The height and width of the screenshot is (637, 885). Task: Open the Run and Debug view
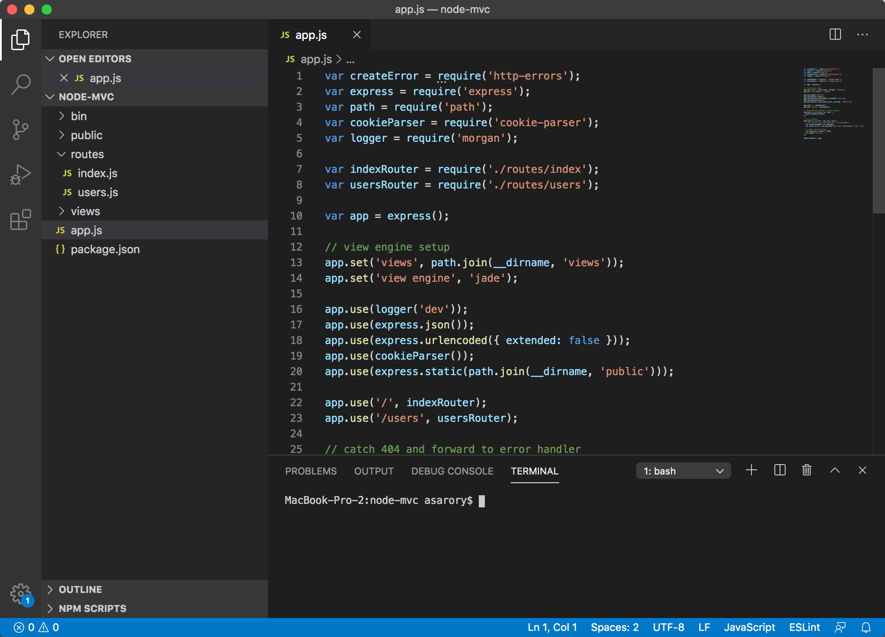point(21,175)
